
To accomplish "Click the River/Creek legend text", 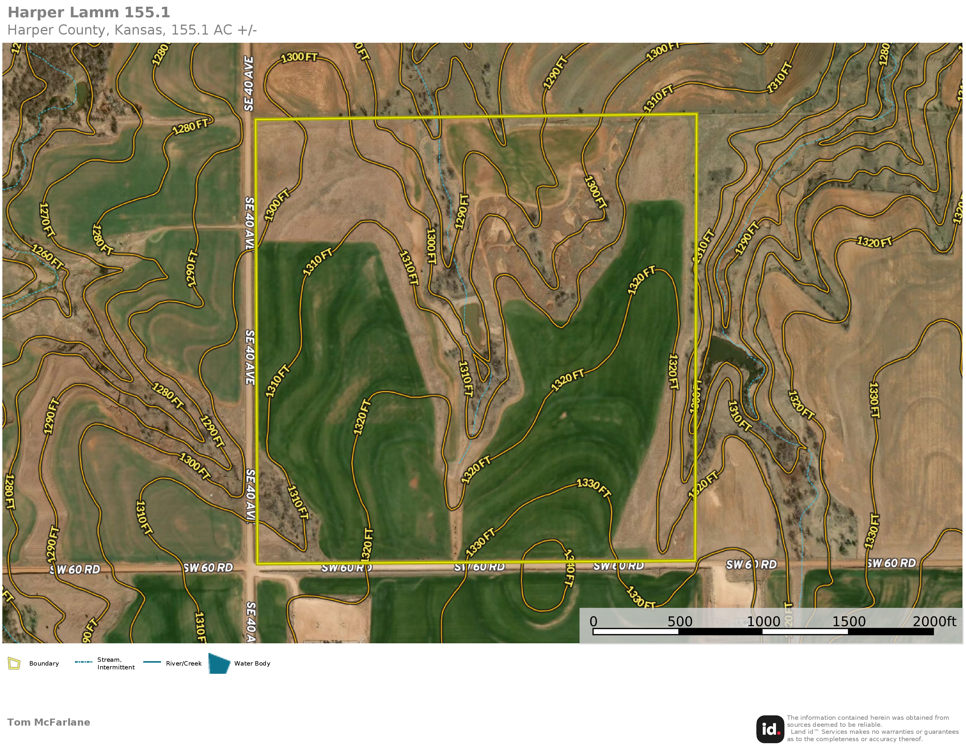I will pyautogui.click(x=184, y=663).
